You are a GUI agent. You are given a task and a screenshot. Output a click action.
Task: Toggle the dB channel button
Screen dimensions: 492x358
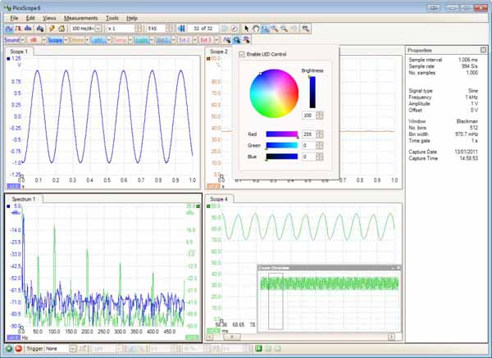click(34, 40)
